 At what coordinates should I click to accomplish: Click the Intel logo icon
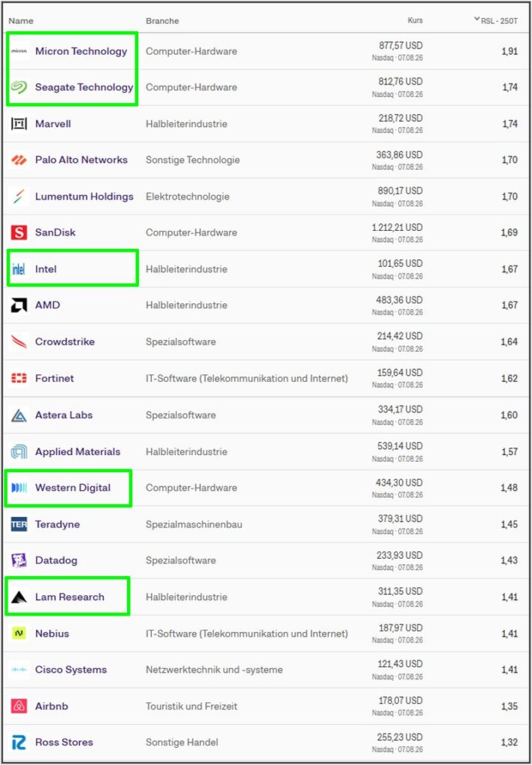pos(19,269)
